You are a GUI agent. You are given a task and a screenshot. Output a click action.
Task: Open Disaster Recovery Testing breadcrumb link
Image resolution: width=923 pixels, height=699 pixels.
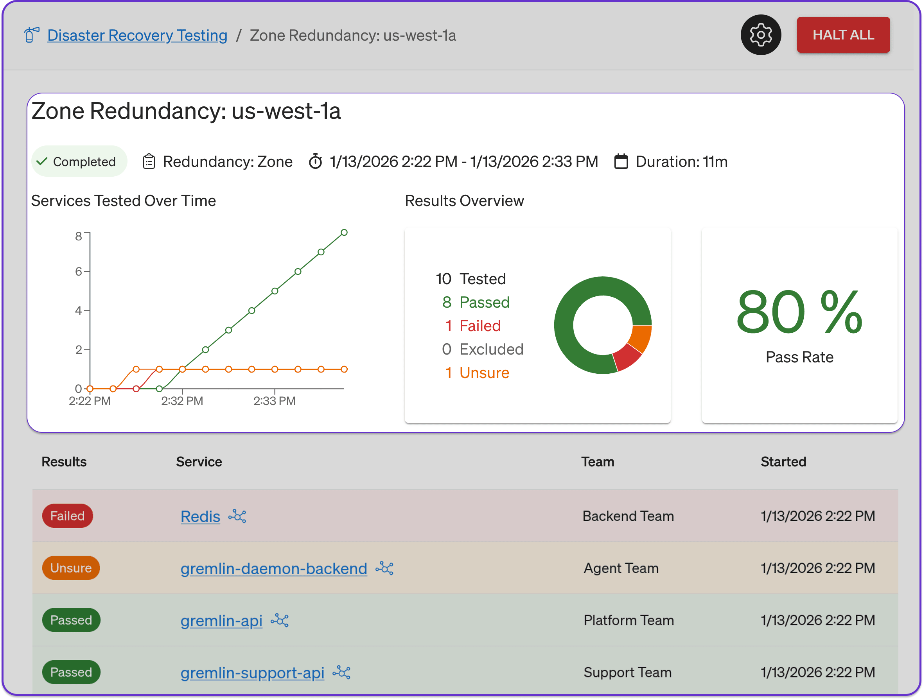pyautogui.click(x=137, y=36)
